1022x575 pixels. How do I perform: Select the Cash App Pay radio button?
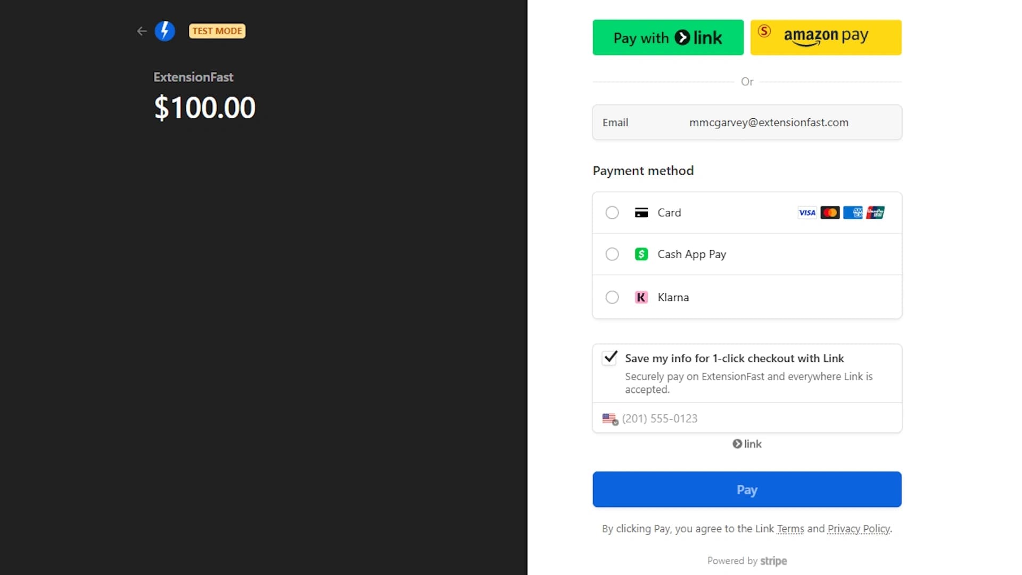coord(612,254)
